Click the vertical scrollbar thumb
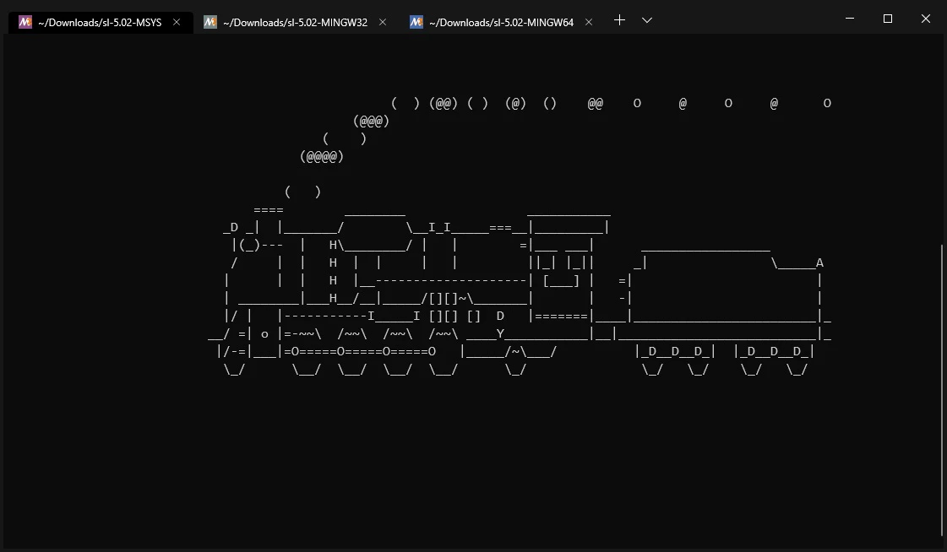The height and width of the screenshot is (552, 947). coord(943,390)
